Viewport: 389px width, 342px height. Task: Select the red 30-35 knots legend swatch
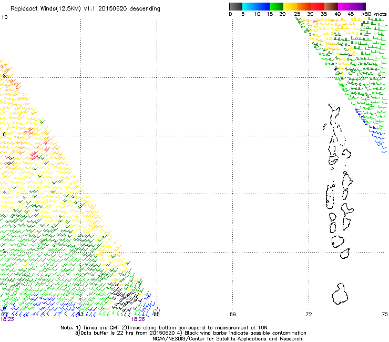pos(318,6)
